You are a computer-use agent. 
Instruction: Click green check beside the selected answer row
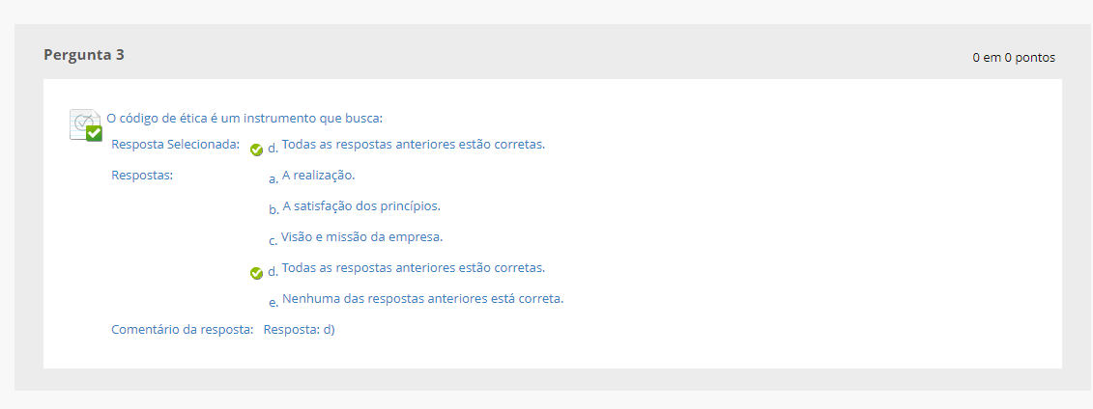[x=256, y=150]
